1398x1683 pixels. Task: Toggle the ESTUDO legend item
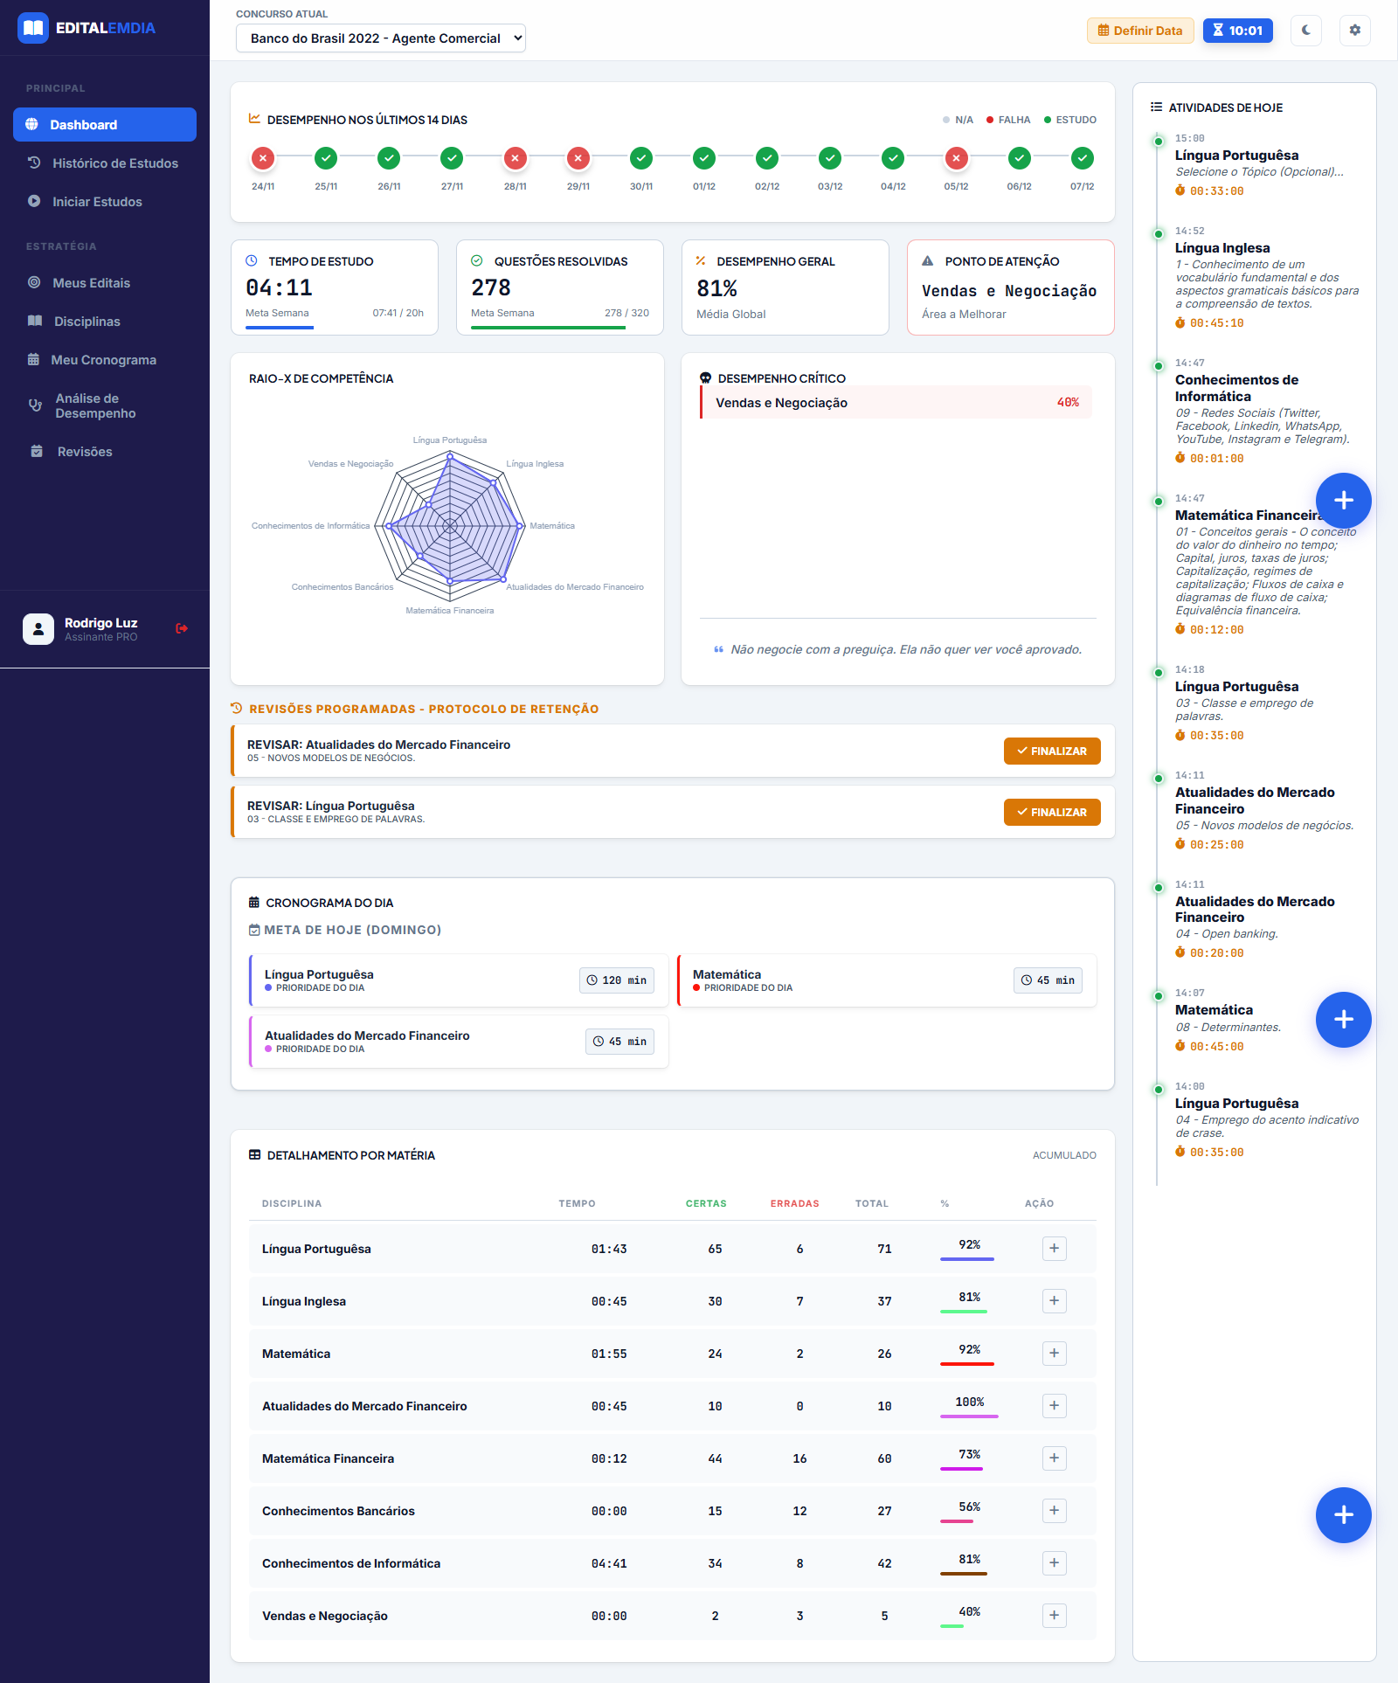[x=1070, y=120]
